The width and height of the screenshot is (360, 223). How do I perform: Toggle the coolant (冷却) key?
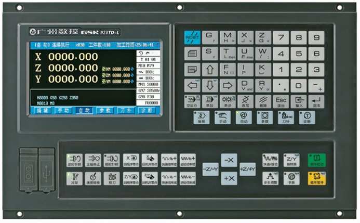pos(74,178)
